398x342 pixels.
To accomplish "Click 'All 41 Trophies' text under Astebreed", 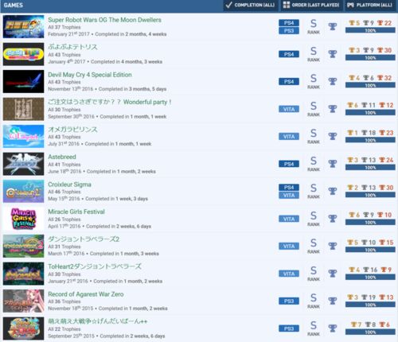I will pos(64,165).
